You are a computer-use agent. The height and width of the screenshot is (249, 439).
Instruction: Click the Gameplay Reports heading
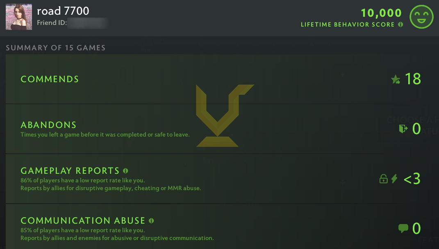coord(70,170)
